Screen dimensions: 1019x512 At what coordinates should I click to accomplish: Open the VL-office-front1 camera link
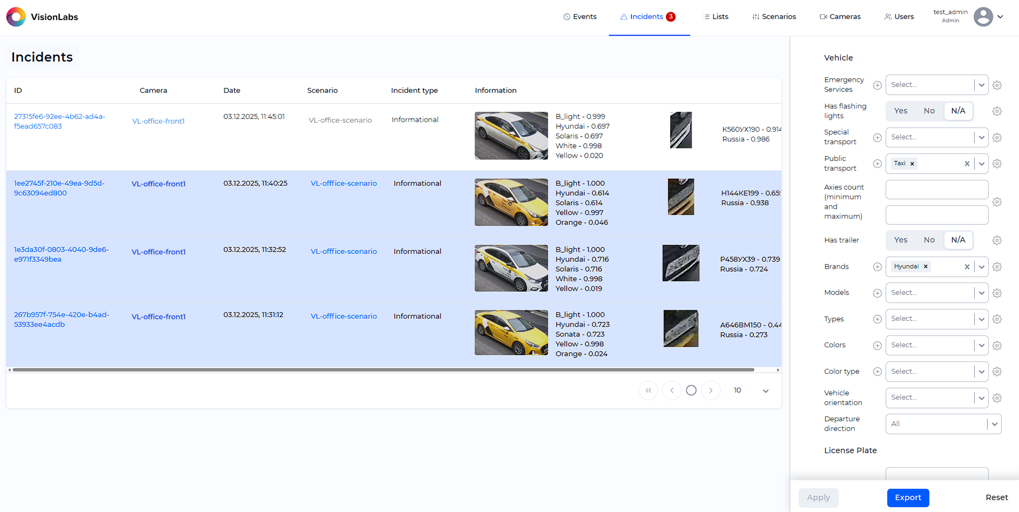pos(158,121)
